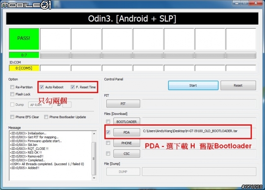
Task: Click the BOOTLOADER browse button
Action: click(127, 122)
